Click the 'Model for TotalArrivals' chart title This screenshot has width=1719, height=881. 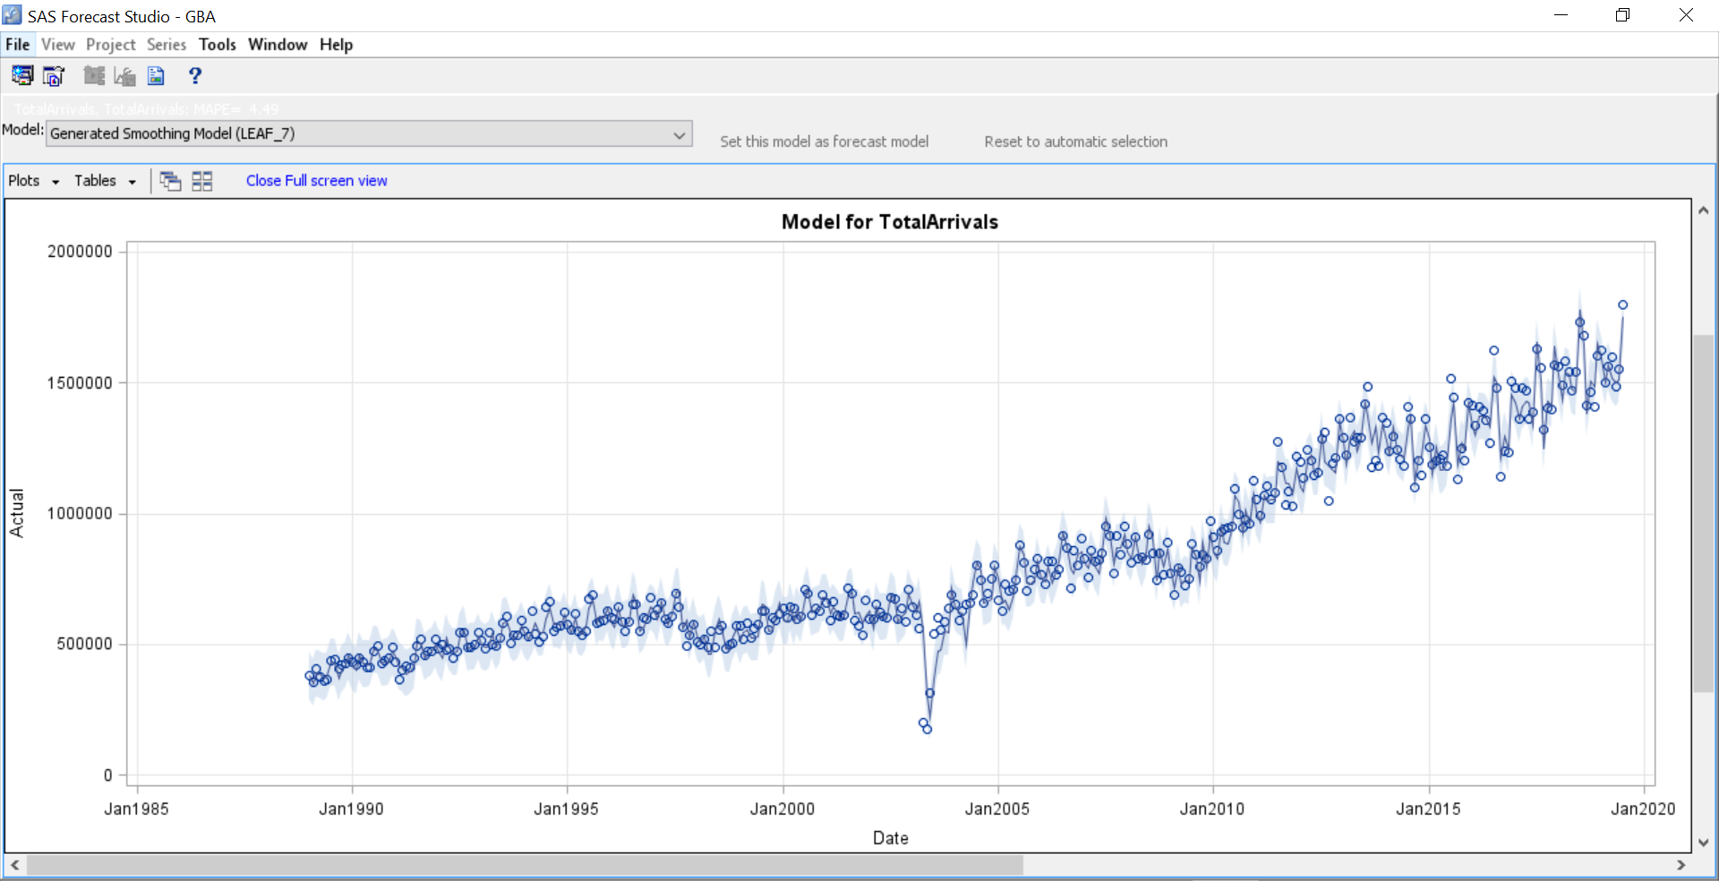[x=890, y=222]
